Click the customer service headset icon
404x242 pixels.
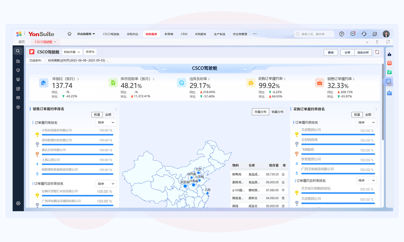coord(364,34)
